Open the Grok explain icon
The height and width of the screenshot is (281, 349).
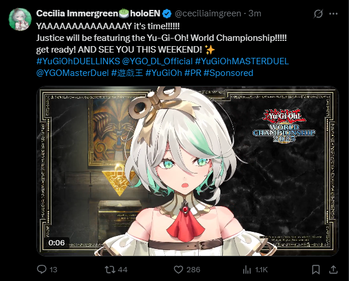click(x=318, y=14)
